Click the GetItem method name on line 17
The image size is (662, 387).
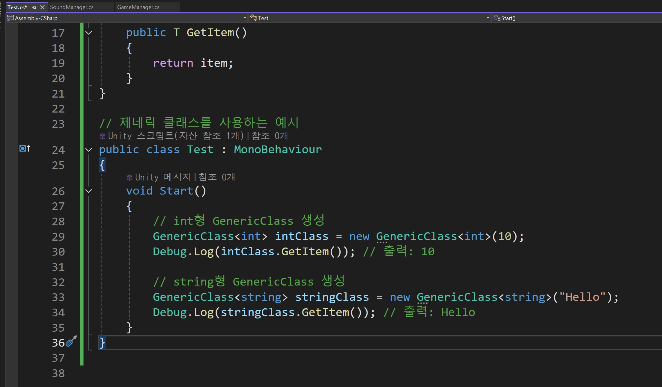coord(210,33)
